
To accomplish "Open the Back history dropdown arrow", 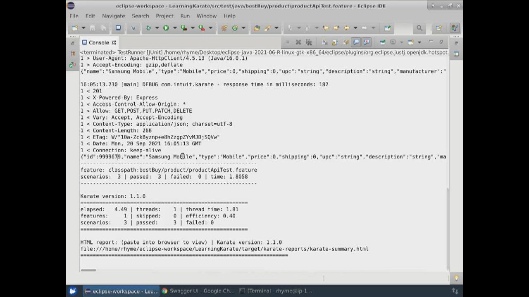I will 355,28.
